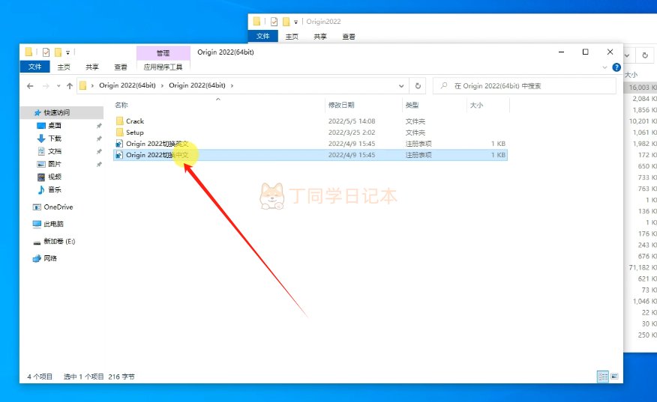The image size is (657, 402).
Task: Click 文件夹 type of Crack row
Action: [415, 121]
